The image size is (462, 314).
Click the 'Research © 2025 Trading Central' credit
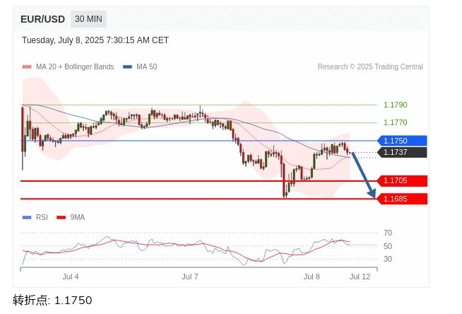point(370,66)
